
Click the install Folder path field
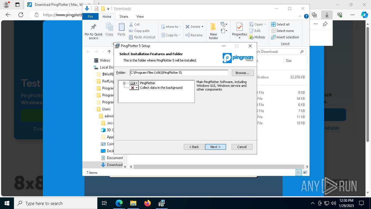[179, 73]
